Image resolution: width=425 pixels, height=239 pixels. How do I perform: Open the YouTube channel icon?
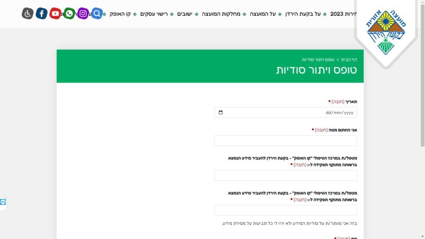point(55,14)
